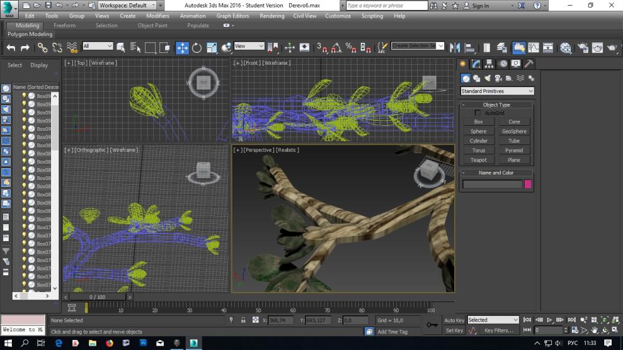623x350 pixels.
Task: Choose the Rectangular Selection Region tool
Action: pyautogui.click(x=150, y=48)
